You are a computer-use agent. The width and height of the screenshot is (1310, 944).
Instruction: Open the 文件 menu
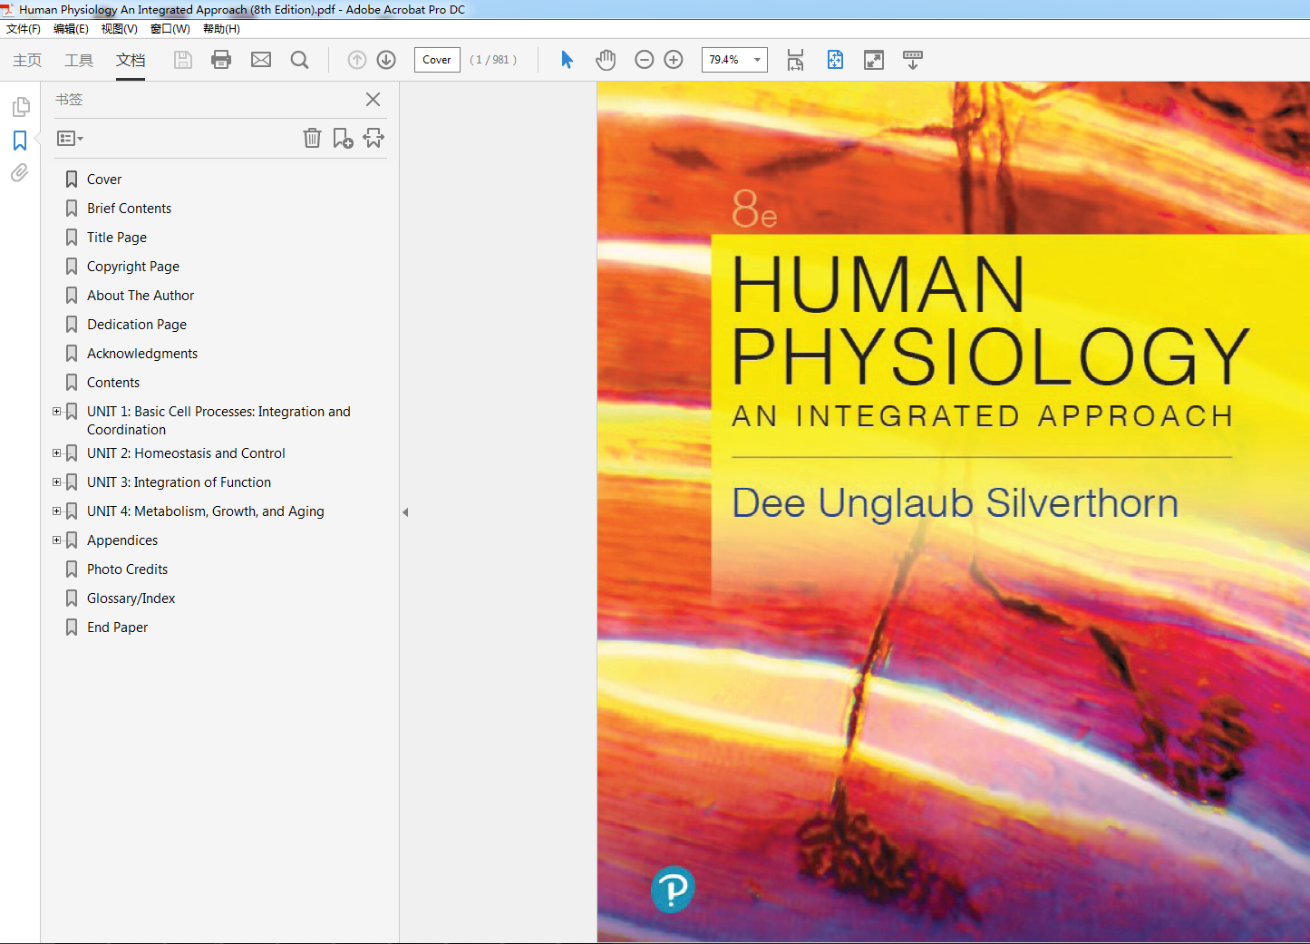click(x=24, y=28)
